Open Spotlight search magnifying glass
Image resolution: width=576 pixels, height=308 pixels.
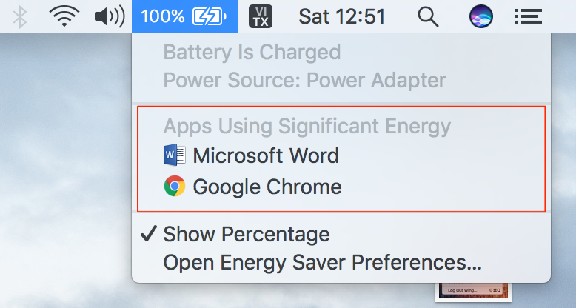pos(429,17)
